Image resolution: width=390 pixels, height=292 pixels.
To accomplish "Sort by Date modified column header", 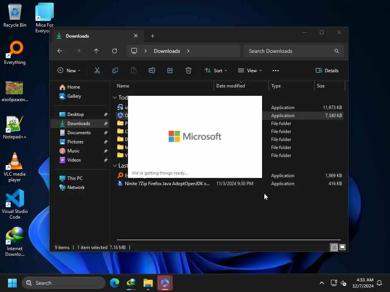I will (241, 86).
